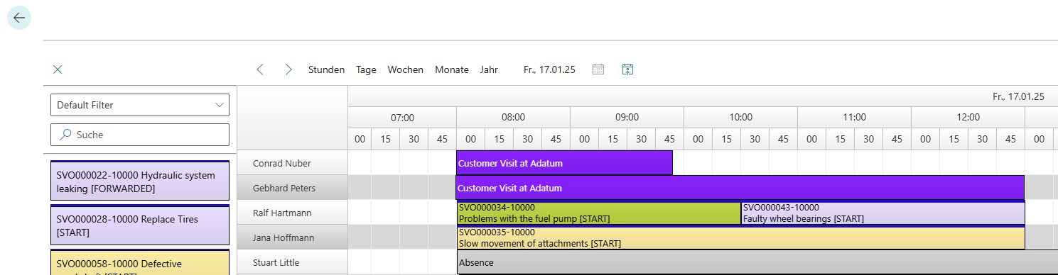Screen dimensions: 1058x275
Task: Switch the view to Tage
Action: 366,69
